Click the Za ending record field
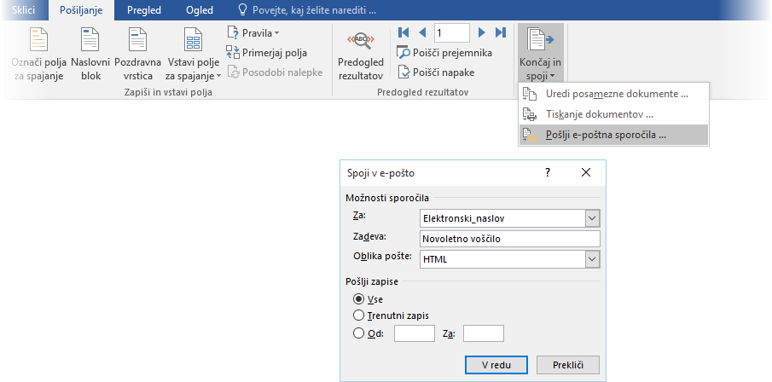The image size is (772, 382). pos(484,333)
